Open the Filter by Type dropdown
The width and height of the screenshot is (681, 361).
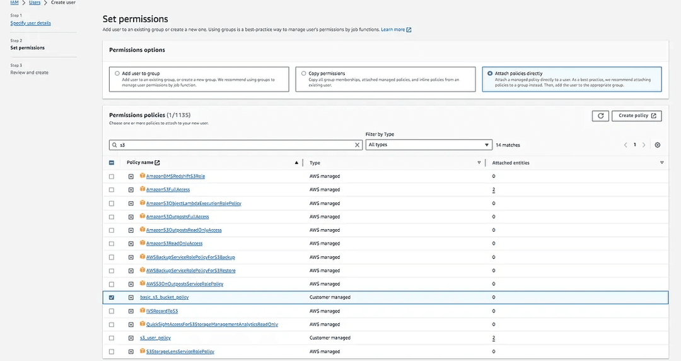click(429, 145)
